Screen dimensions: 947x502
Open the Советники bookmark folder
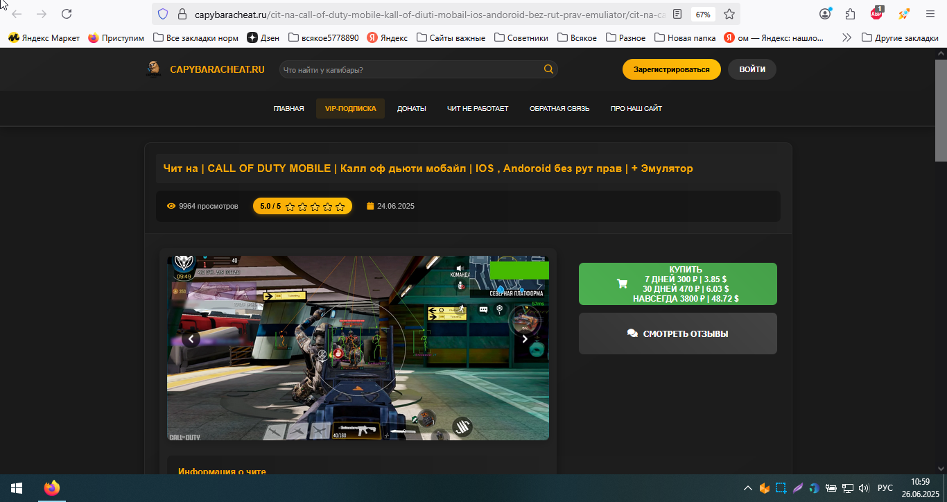(521, 38)
